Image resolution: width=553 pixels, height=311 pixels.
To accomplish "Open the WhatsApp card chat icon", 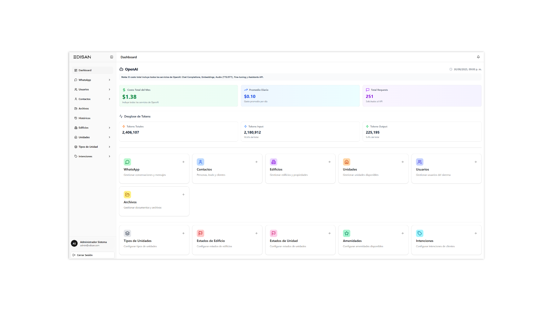I will (127, 162).
